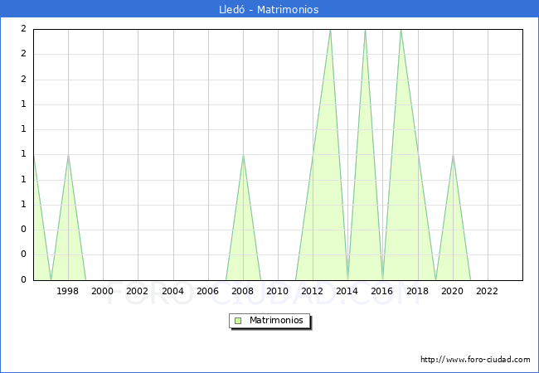539x373 pixels.
Task: Click the 2004 label on the x-axis
Action: click(173, 291)
